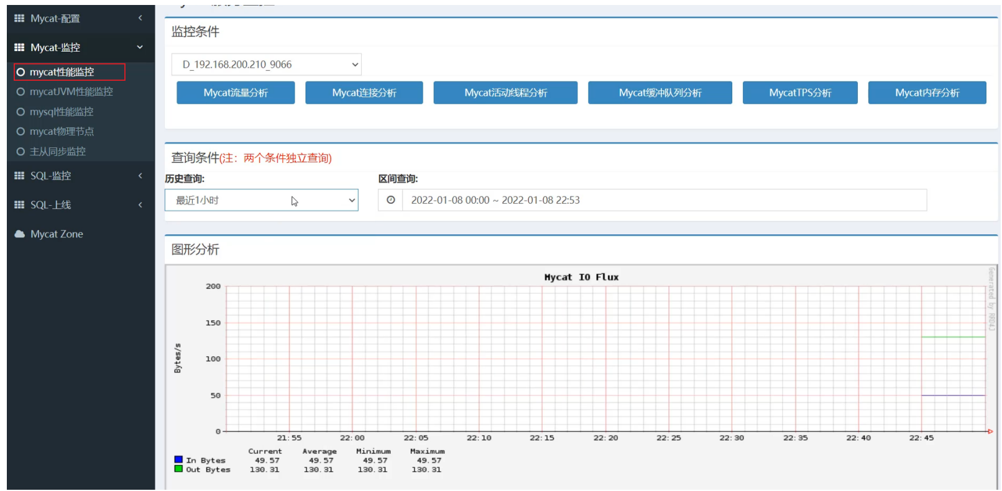Click the grid icon beside SQL-监控
Screen dimensions: 1002x491
click(x=19, y=176)
